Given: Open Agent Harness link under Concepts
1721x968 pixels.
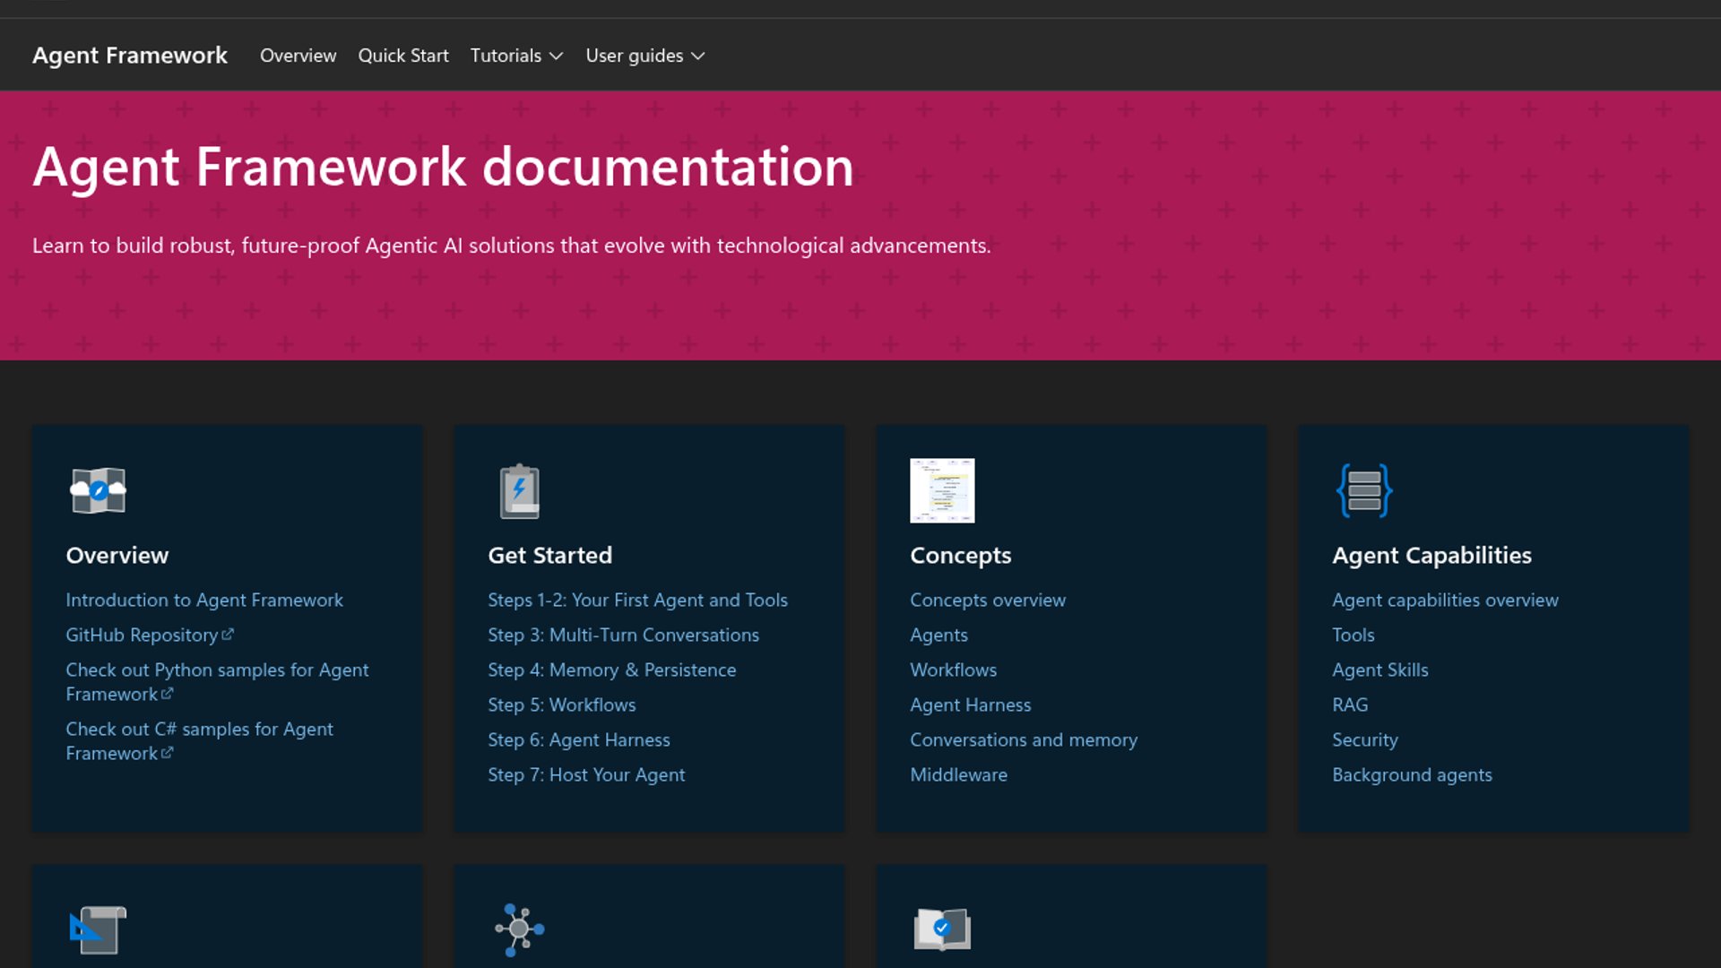Looking at the screenshot, I should (x=970, y=704).
